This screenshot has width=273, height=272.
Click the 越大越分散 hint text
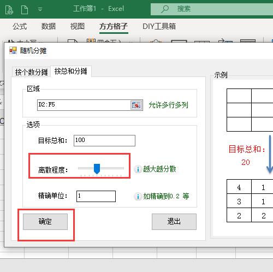point(159,169)
